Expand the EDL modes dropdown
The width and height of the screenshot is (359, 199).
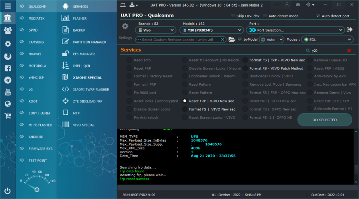(x=327, y=39)
